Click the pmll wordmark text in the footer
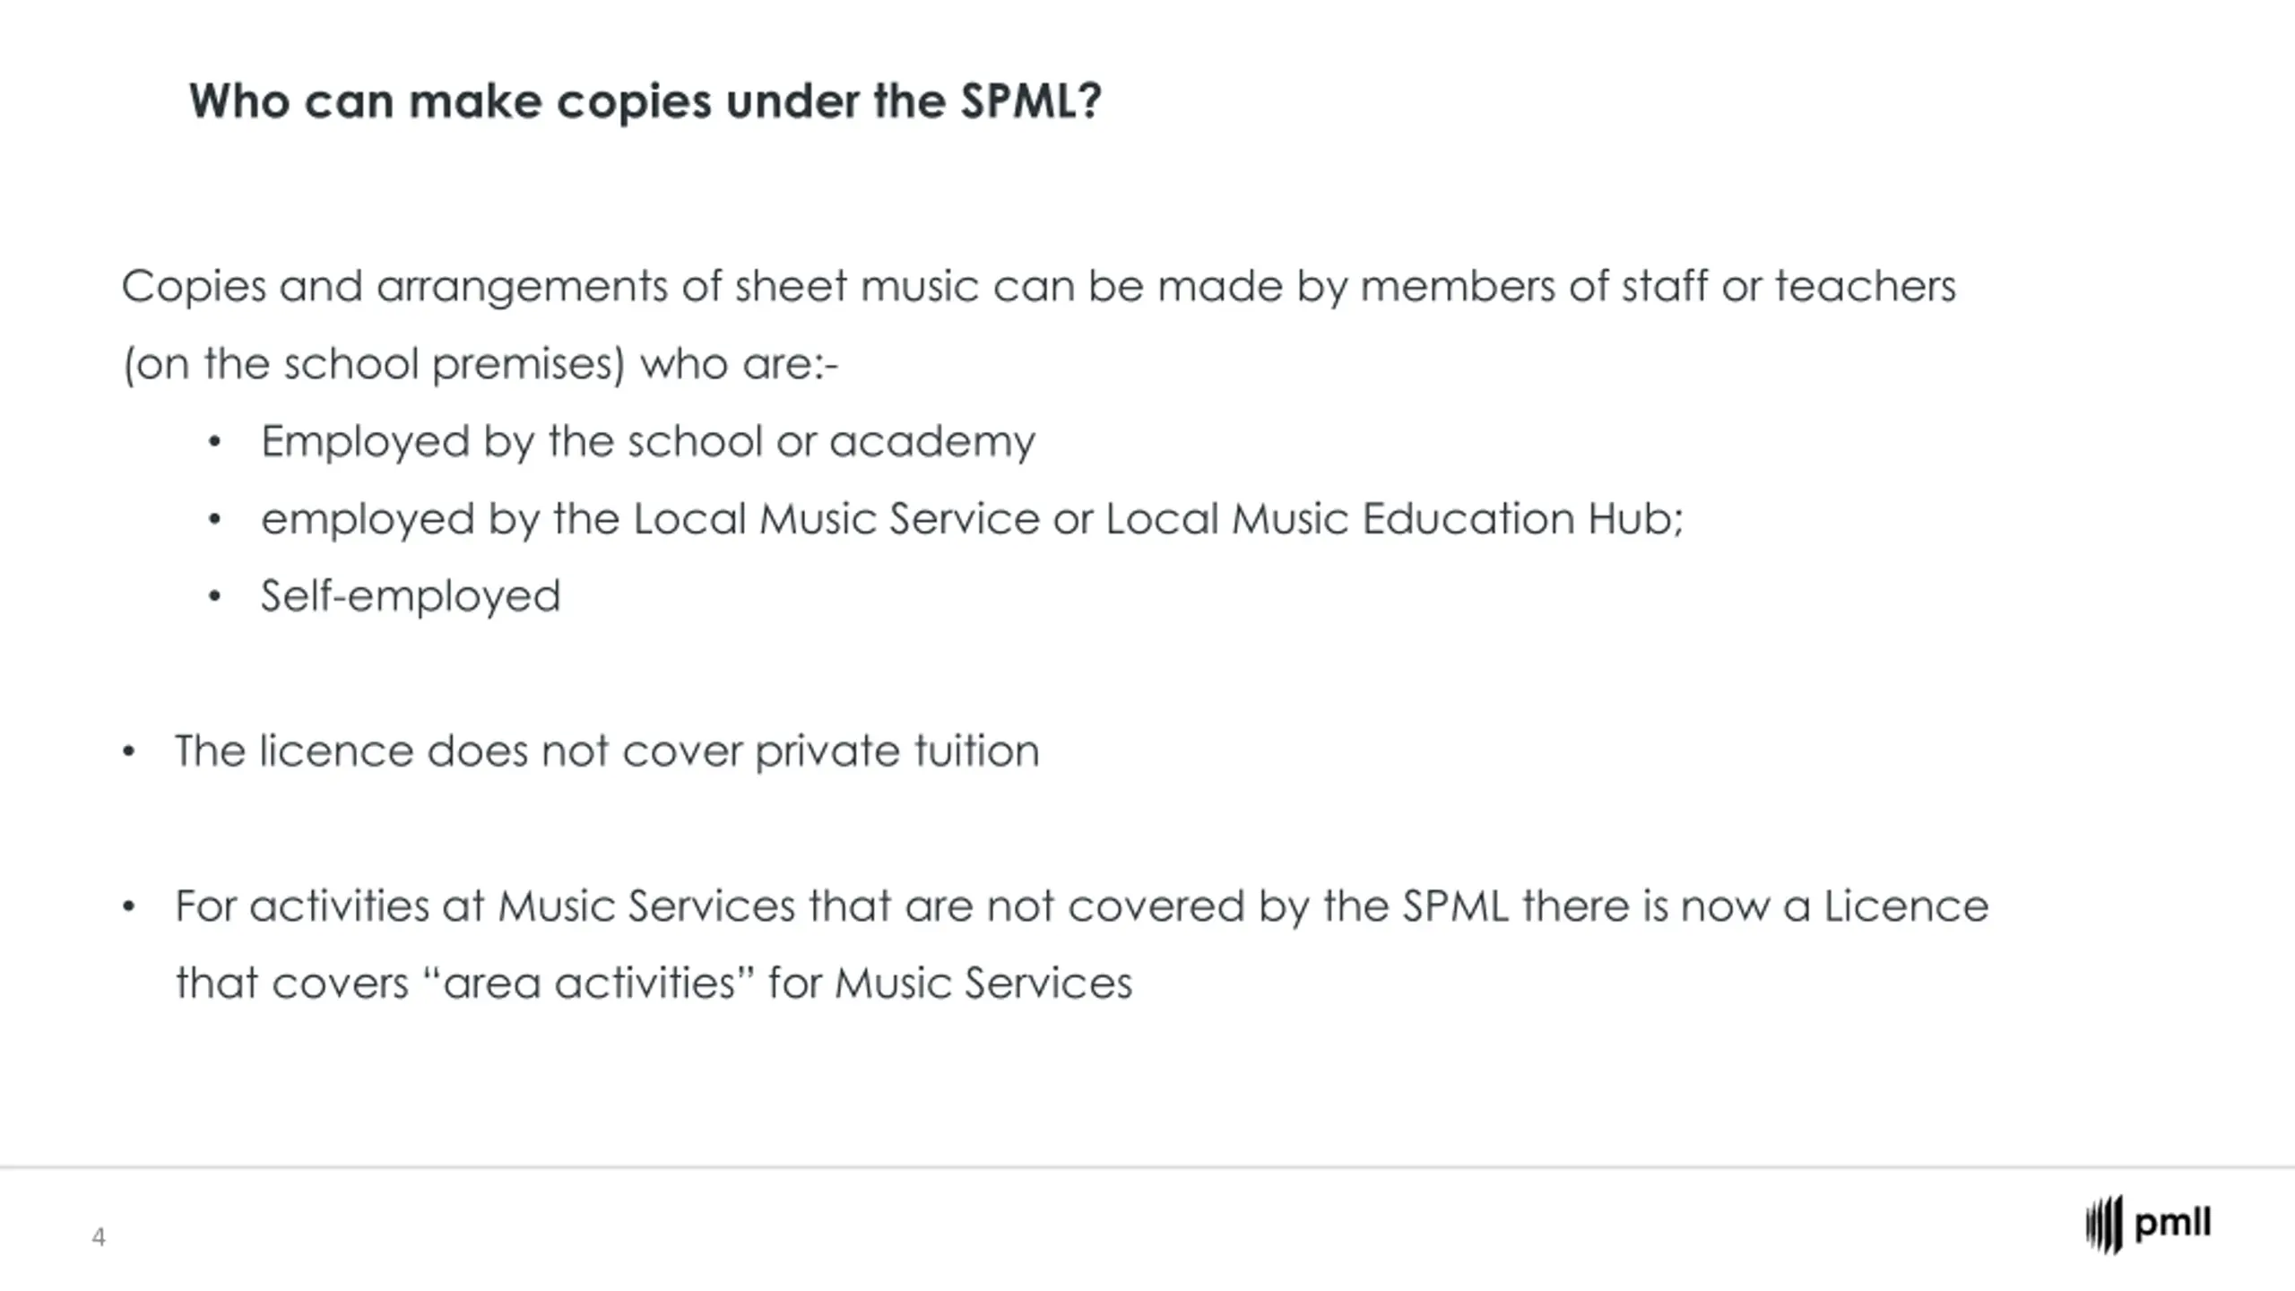Screen dimensions: 2295x1291 2173,1225
